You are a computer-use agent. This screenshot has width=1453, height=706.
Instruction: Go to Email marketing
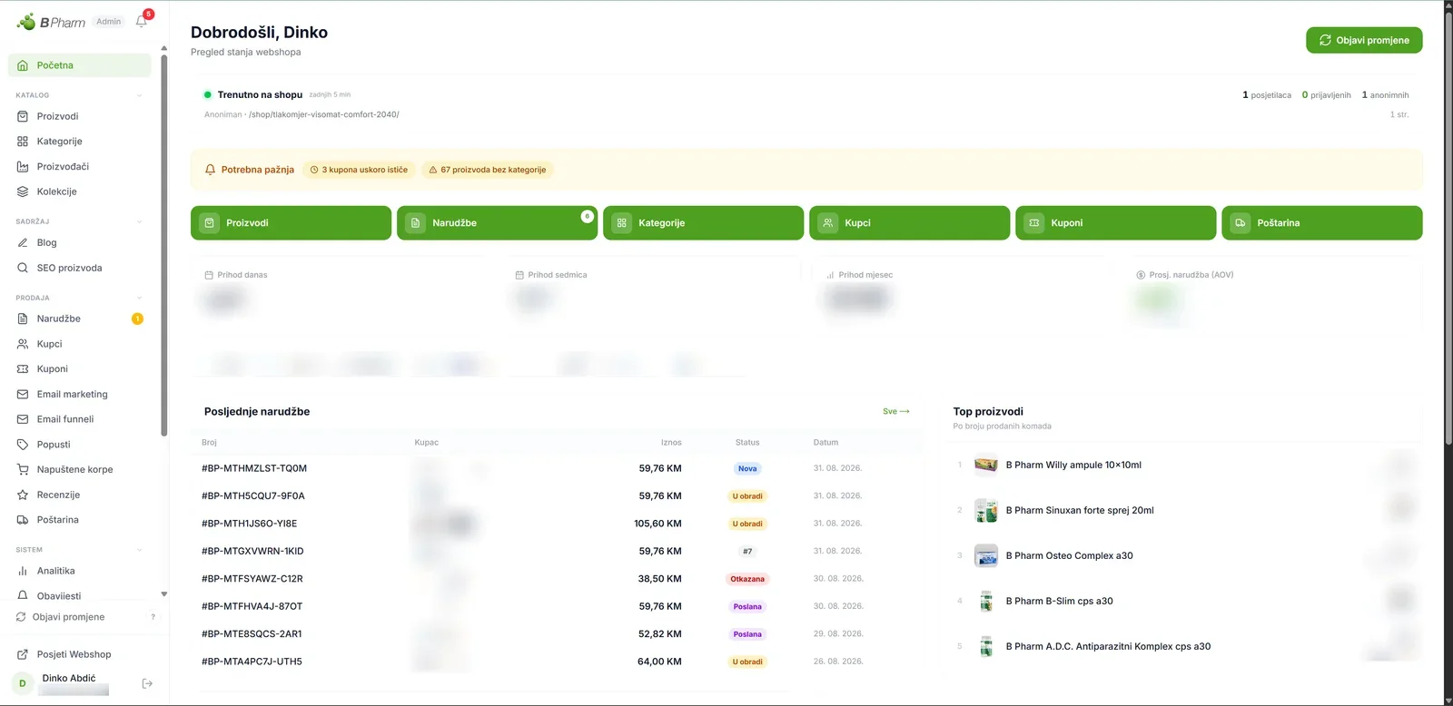(80, 394)
